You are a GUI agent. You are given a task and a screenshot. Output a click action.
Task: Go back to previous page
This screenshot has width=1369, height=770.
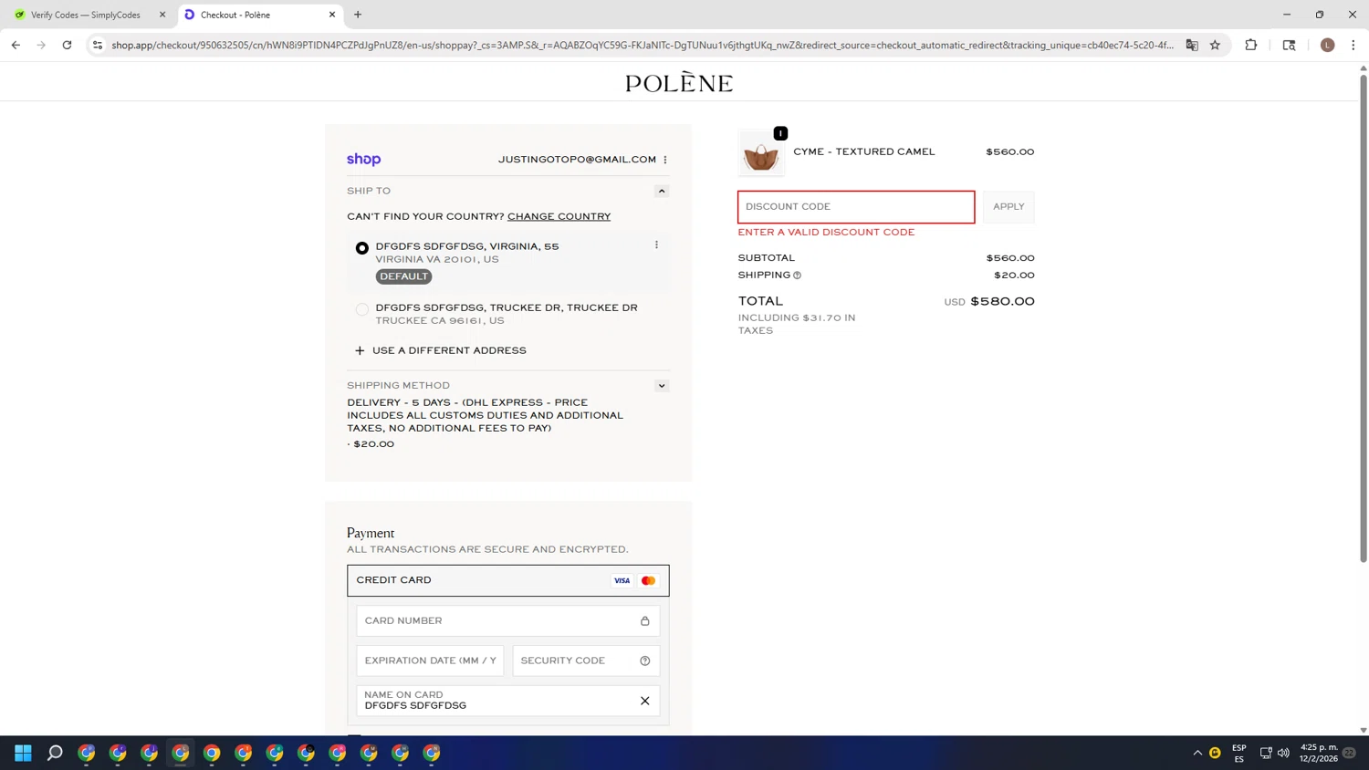pyautogui.click(x=16, y=45)
